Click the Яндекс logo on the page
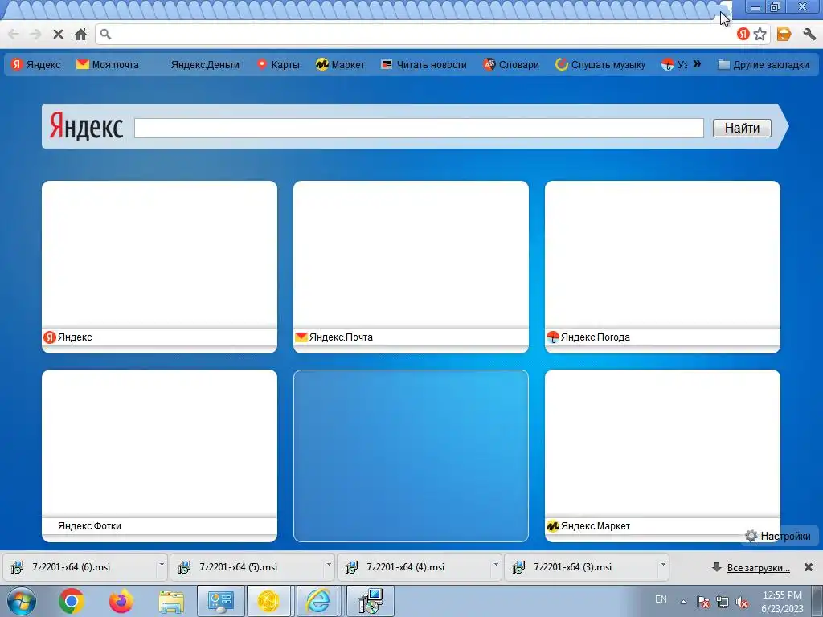 pyautogui.click(x=86, y=126)
